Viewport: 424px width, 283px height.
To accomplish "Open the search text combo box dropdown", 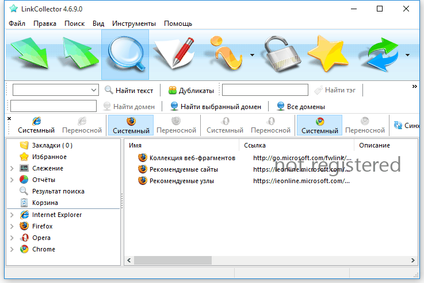I will pyautogui.click(x=94, y=90).
